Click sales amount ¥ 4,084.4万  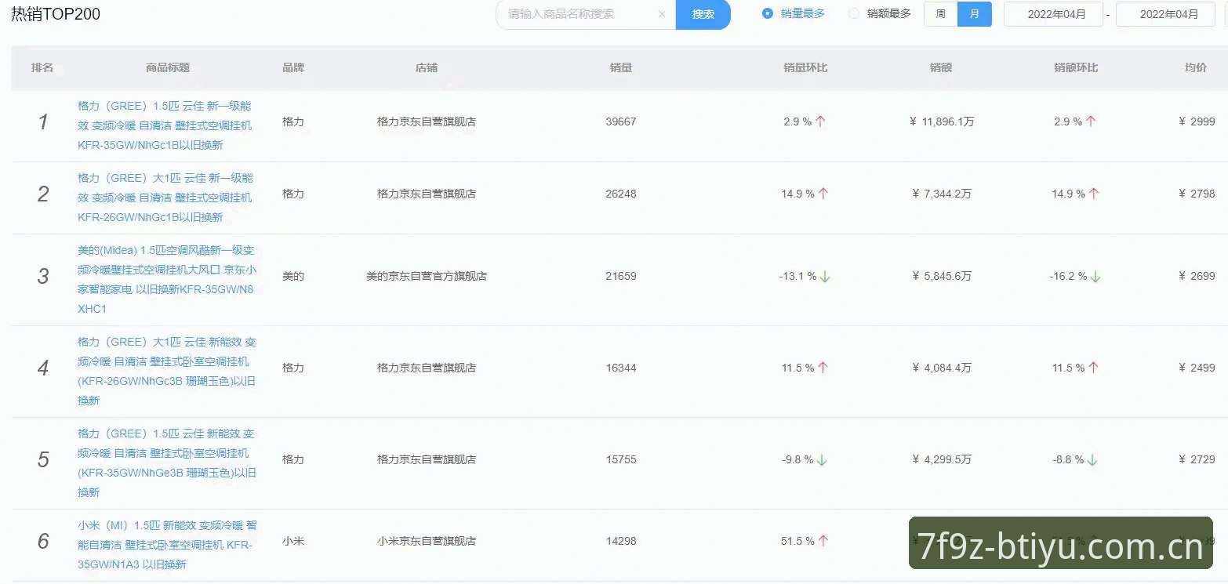coord(942,368)
